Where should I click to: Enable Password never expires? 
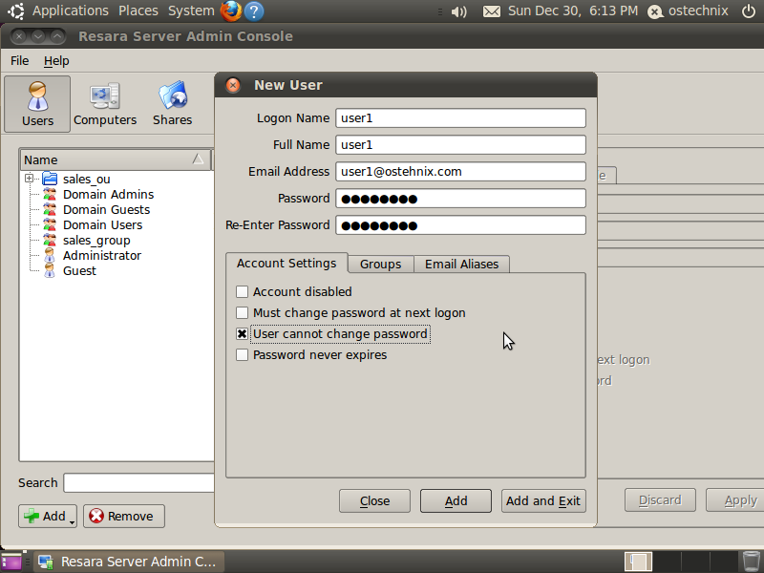pos(242,354)
